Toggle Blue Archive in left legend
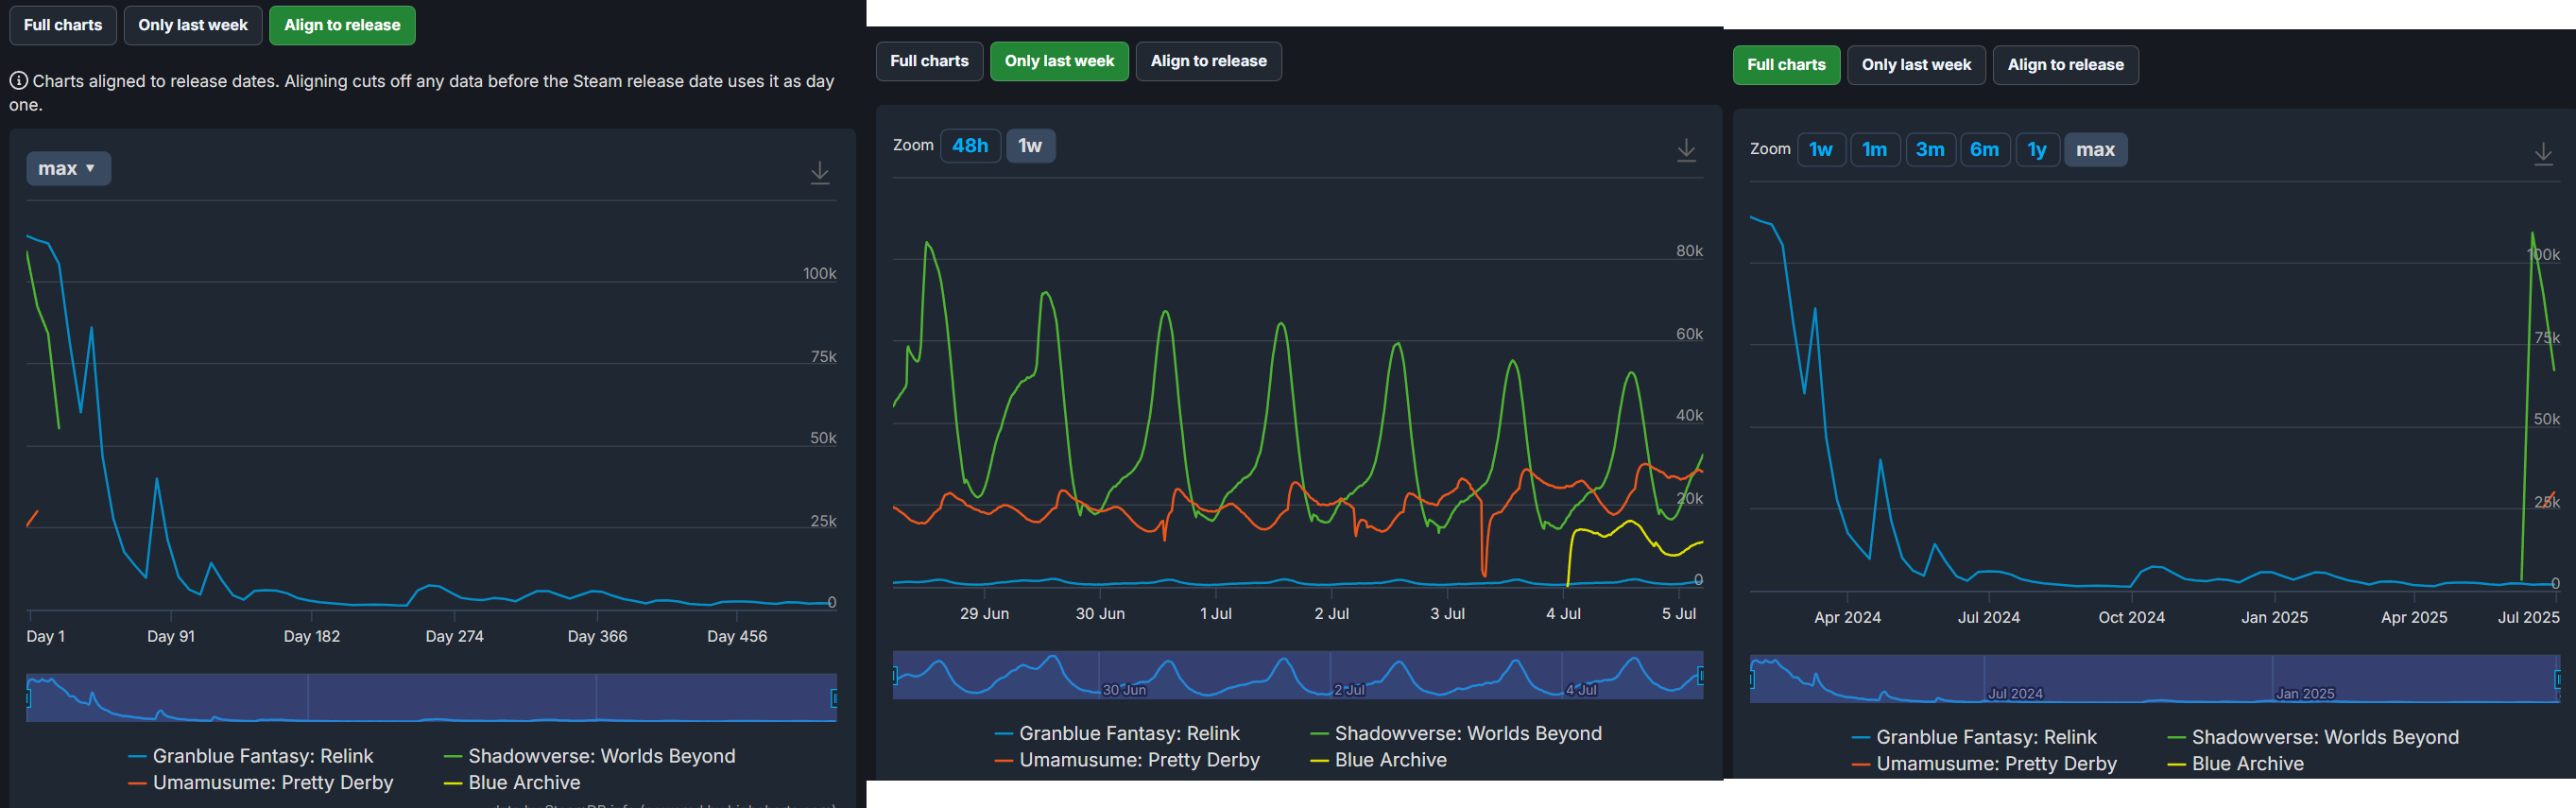The height and width of the screenshot is (808, 2576). (512, 783)
